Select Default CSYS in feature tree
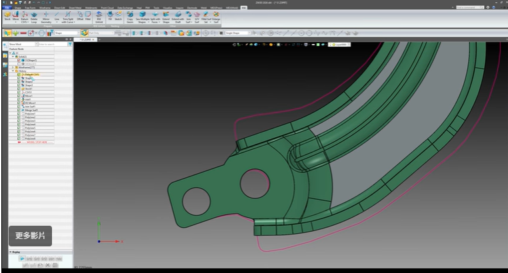The image size is (508, 273). coord(31,74)
